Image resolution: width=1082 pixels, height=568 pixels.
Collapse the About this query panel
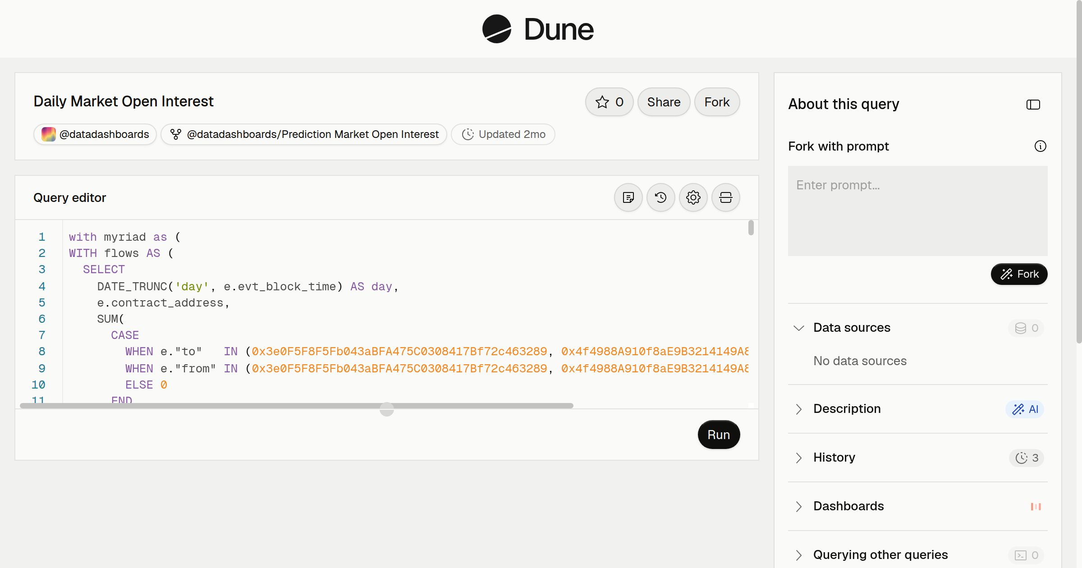pyautogui.click(x=1033, y=105)
